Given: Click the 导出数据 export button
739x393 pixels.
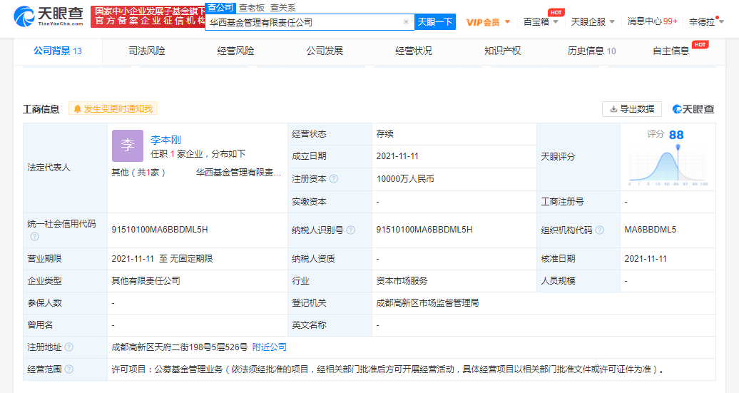Looking at the screenshot, I should [x=631, y=109].
